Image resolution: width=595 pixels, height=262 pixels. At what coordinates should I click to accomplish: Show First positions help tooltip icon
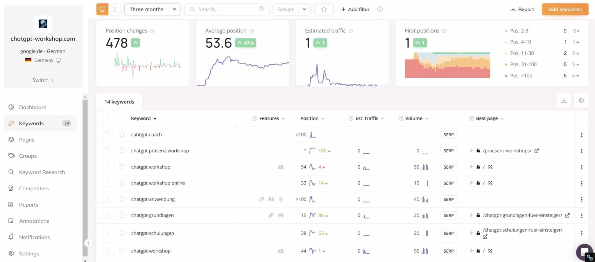point(444,31)
